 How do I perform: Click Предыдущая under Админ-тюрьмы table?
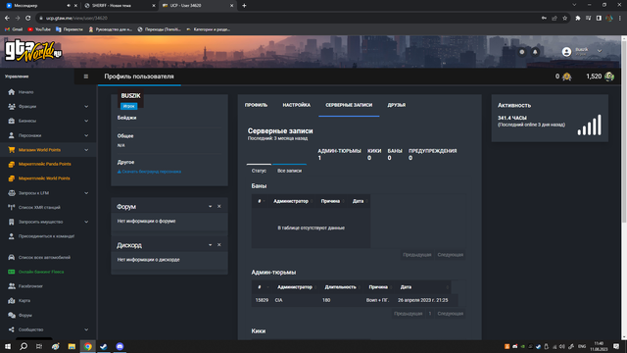[x=409, y=314]
